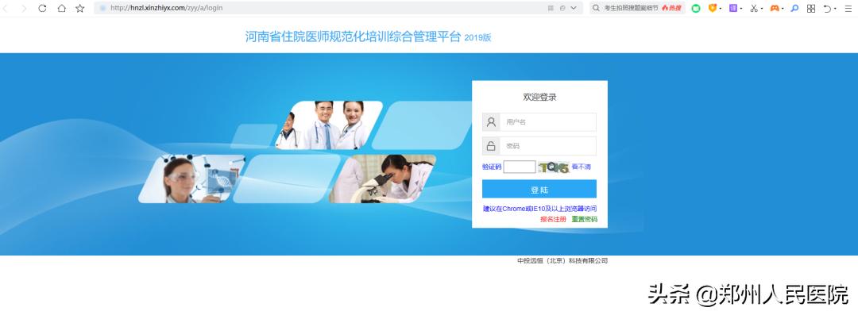Click the site info icon before the URL
This screenshot has width=858, height=315.
pyautogui.click(x=102, y=8)
